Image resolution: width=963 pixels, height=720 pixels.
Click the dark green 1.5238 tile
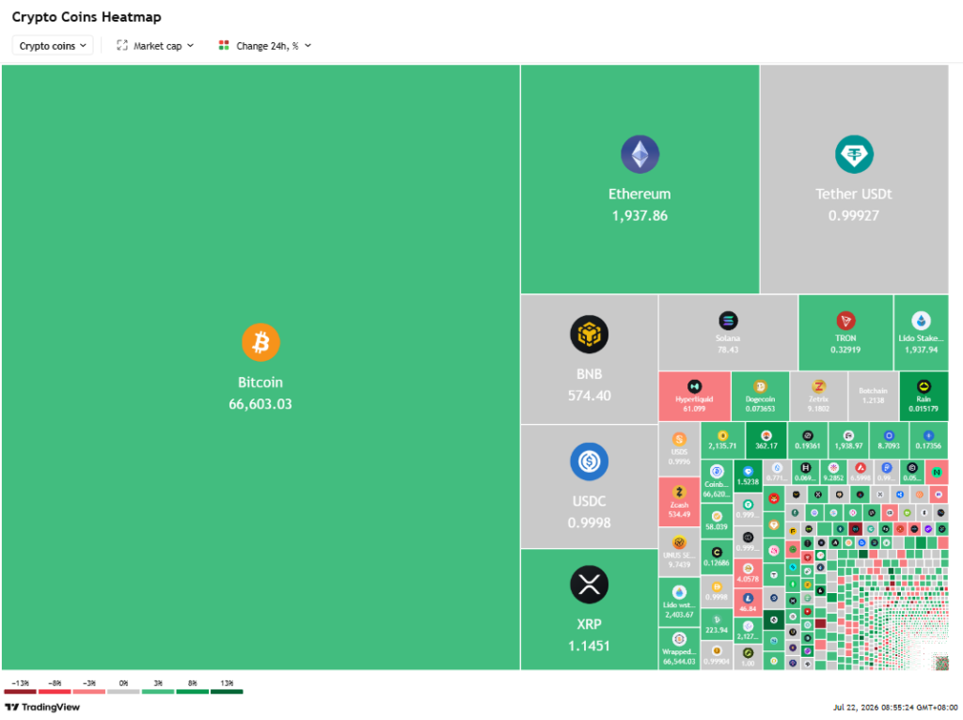pyautogui.click(x=748, y=475)
